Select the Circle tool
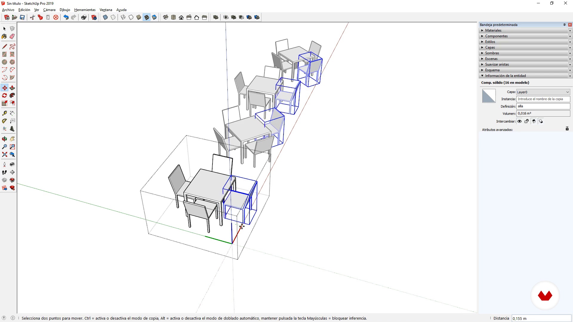Screen dimensions: 573x322 tap(4, 62)
